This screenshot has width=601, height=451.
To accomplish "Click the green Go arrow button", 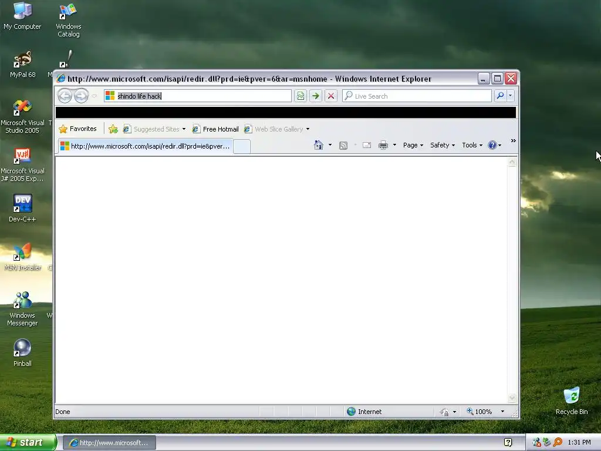I will click(x=315, y=96).
